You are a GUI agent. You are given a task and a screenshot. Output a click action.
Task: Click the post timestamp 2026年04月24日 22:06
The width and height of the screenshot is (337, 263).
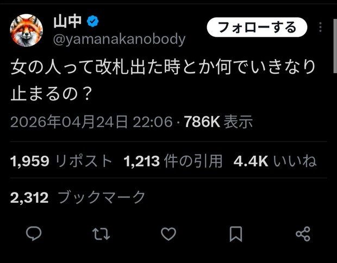pos(91,122)
